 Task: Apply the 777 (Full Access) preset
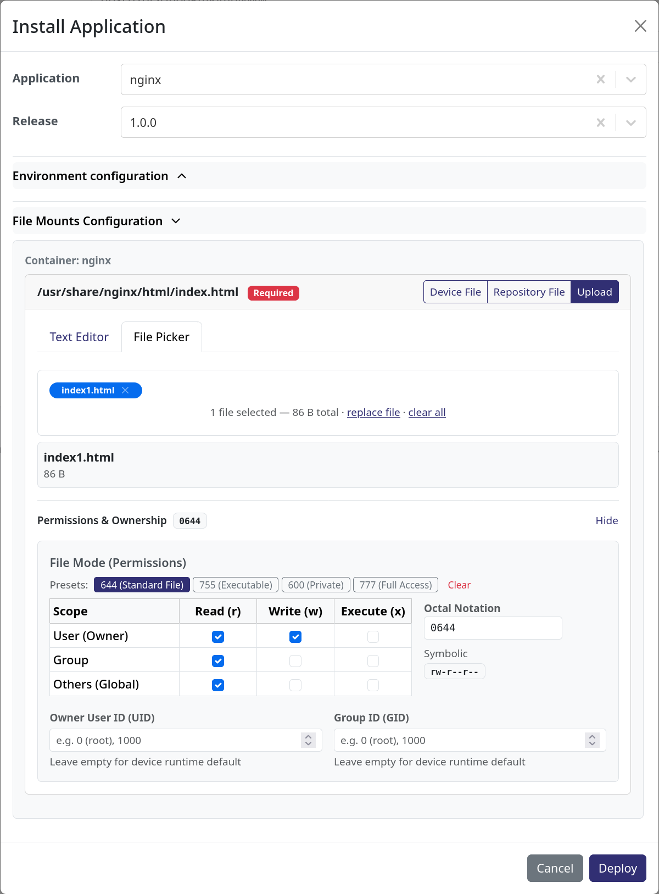395,585
